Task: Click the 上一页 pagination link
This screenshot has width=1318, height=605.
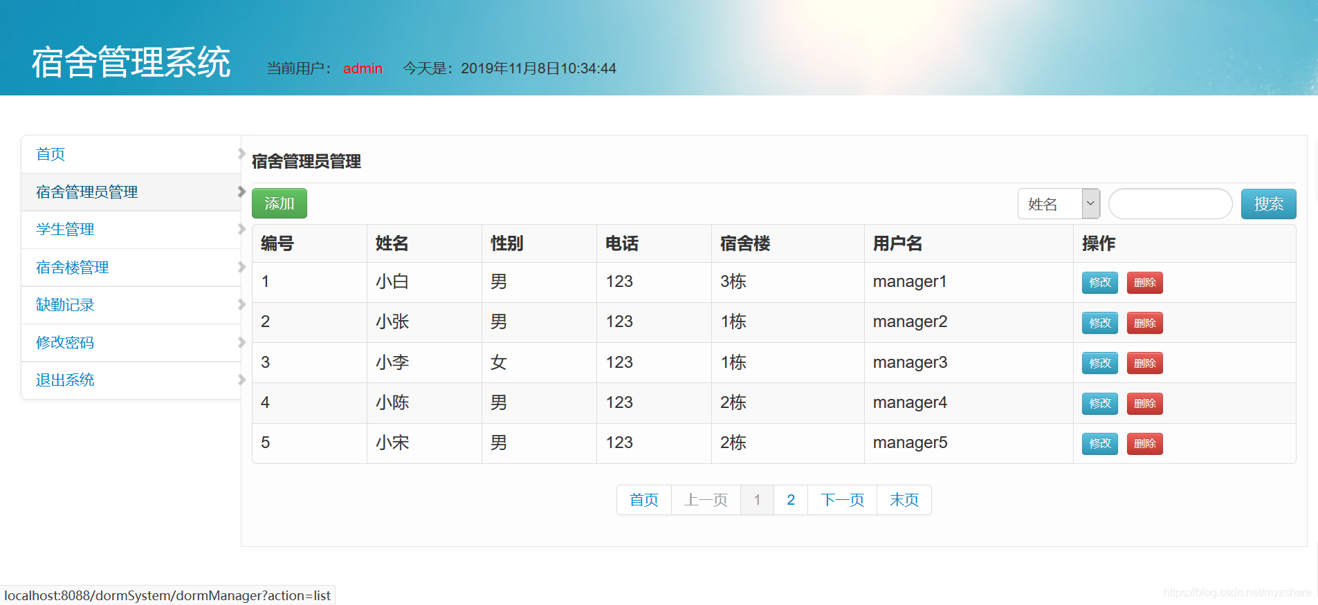Action: coord(706,500)
